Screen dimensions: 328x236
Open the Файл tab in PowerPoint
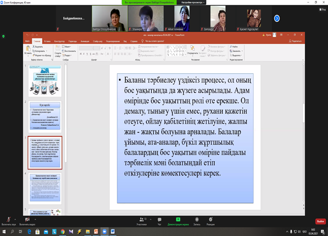coord(28,40)
